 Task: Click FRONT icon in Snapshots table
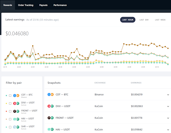pyautogui.click(x=49, y=118)
